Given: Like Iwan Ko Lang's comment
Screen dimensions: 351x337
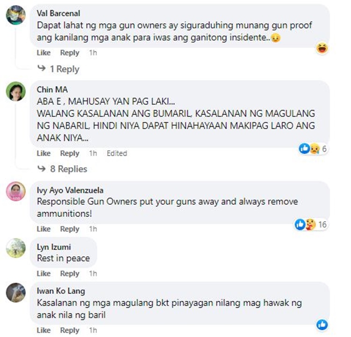Looking at the screenshot, I should (x=44, y=330).
